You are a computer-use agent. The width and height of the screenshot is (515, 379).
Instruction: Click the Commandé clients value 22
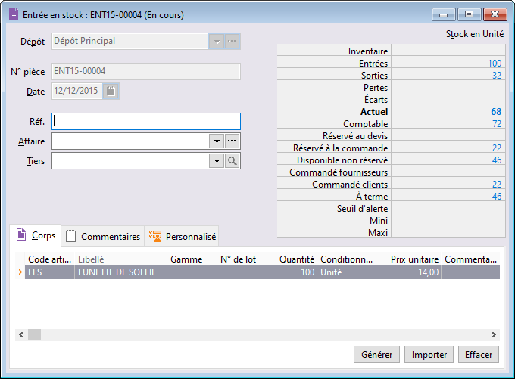click(x=497, y=185)
